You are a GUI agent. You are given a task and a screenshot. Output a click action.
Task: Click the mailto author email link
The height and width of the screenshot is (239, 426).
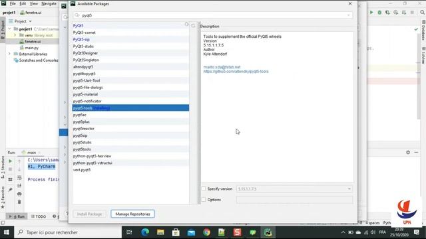pos(222,67)
